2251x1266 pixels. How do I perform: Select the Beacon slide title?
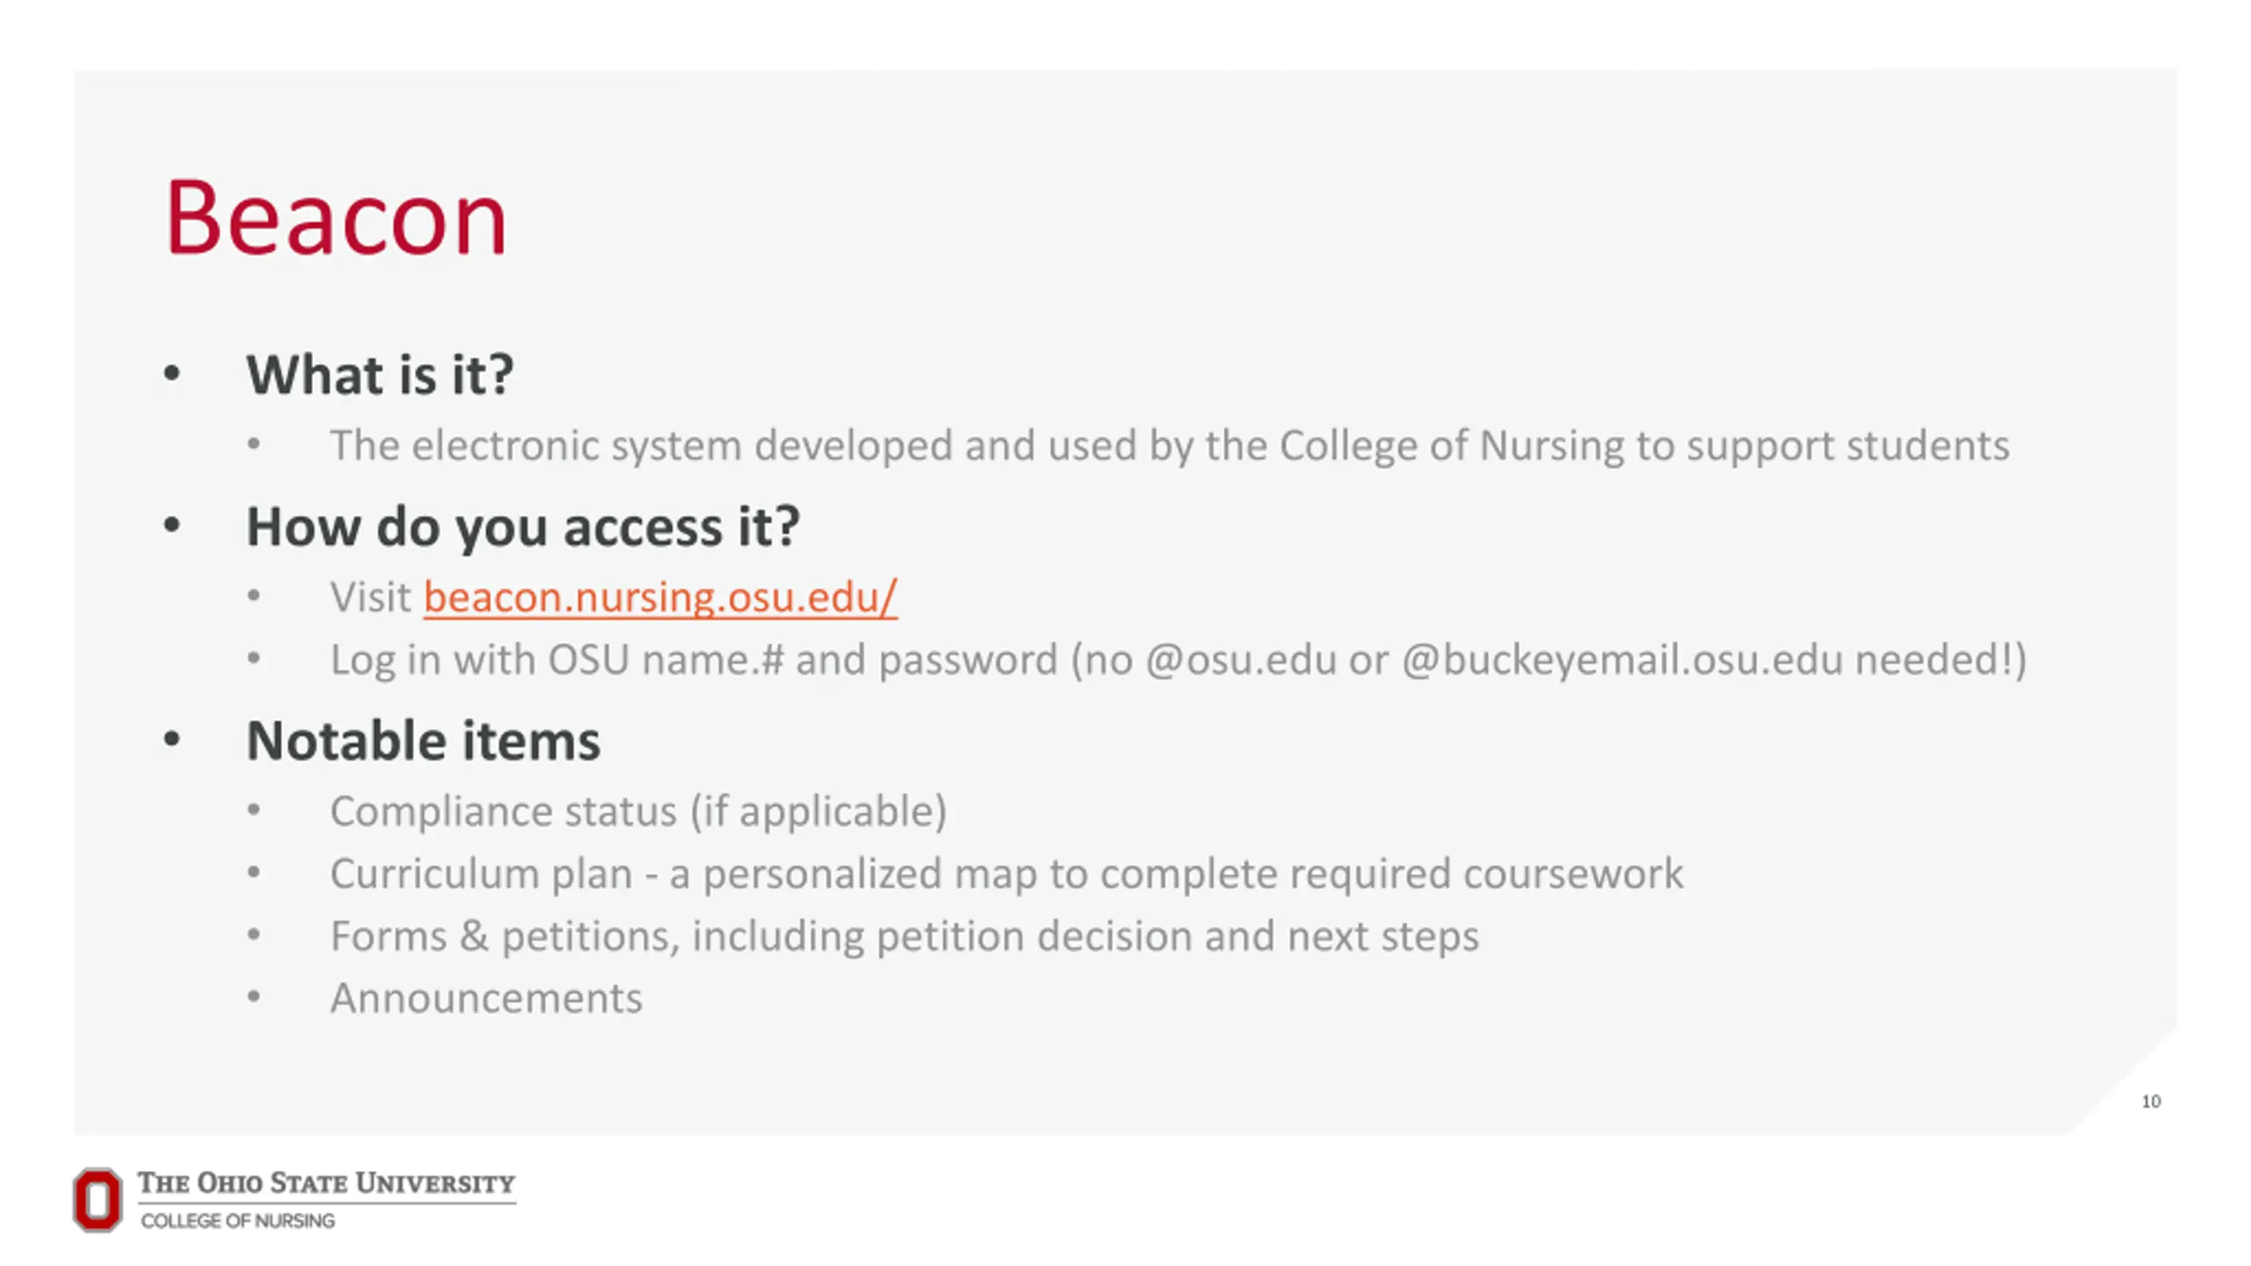click(x=336, y=217)
